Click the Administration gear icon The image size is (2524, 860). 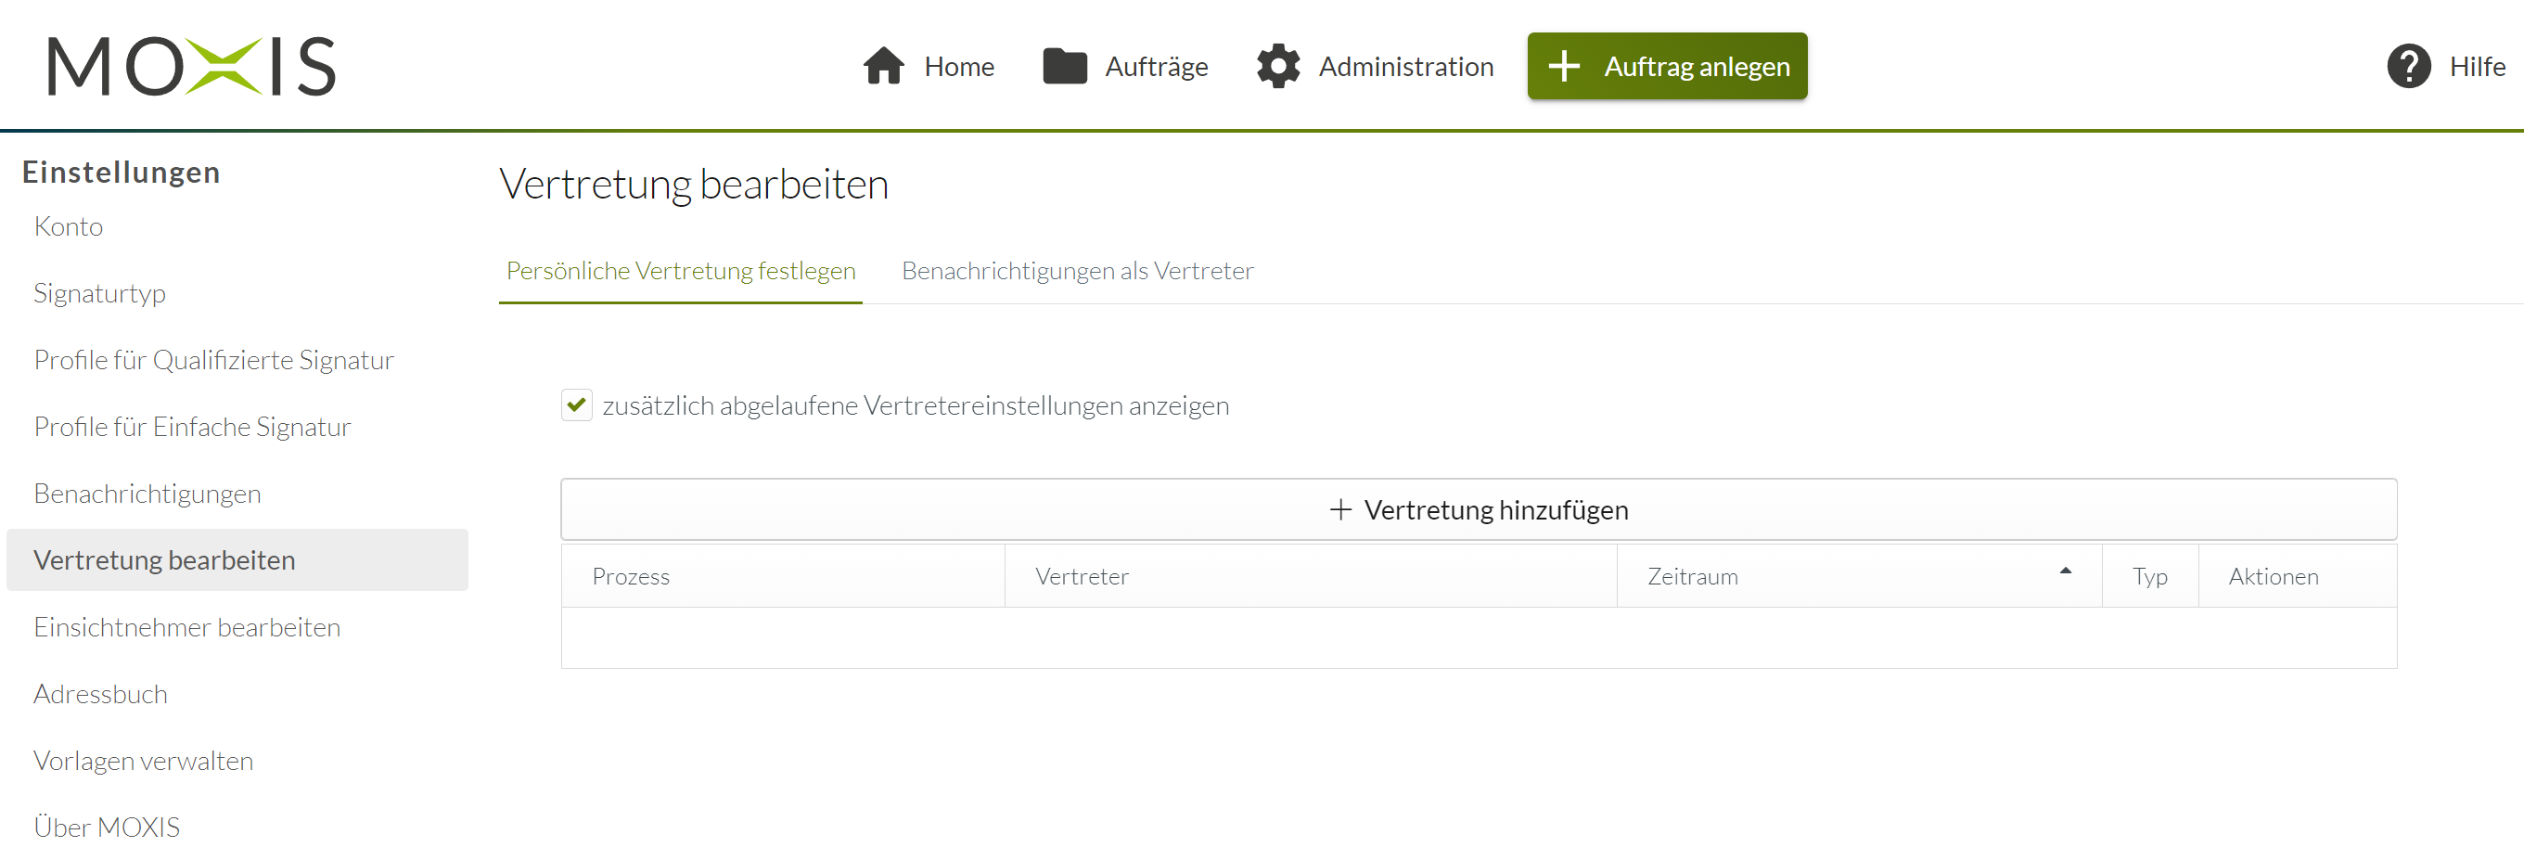(1276, 66)
